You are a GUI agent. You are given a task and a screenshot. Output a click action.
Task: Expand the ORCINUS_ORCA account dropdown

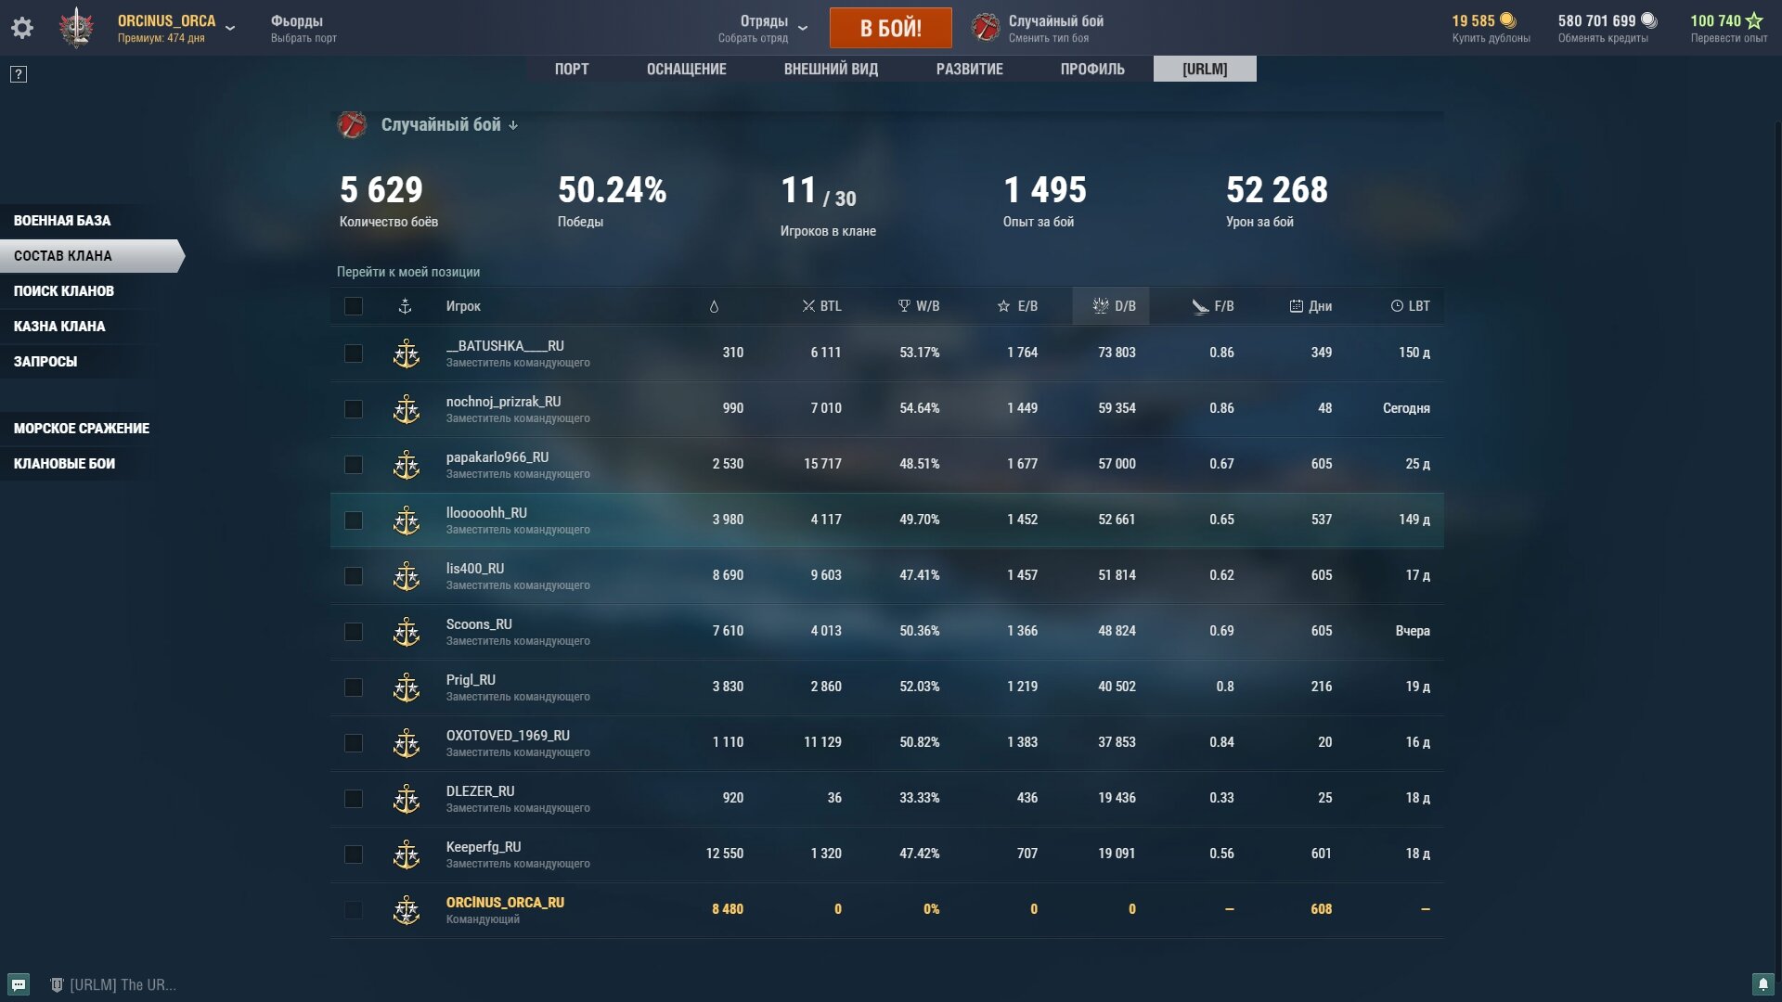230,28
